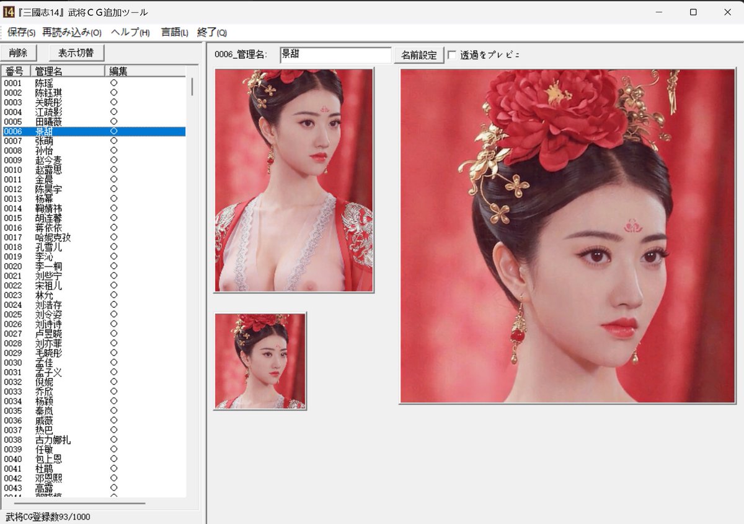Click the 編集 column header

(146, 71)
